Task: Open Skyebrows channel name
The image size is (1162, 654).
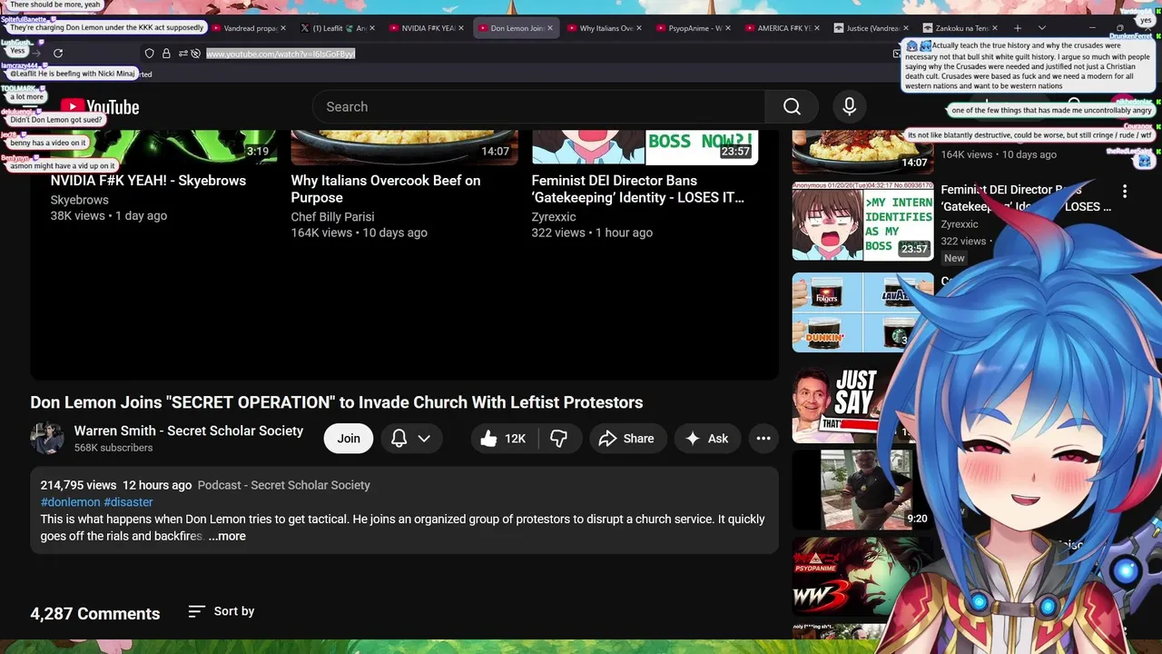Action: click(79, 200)
